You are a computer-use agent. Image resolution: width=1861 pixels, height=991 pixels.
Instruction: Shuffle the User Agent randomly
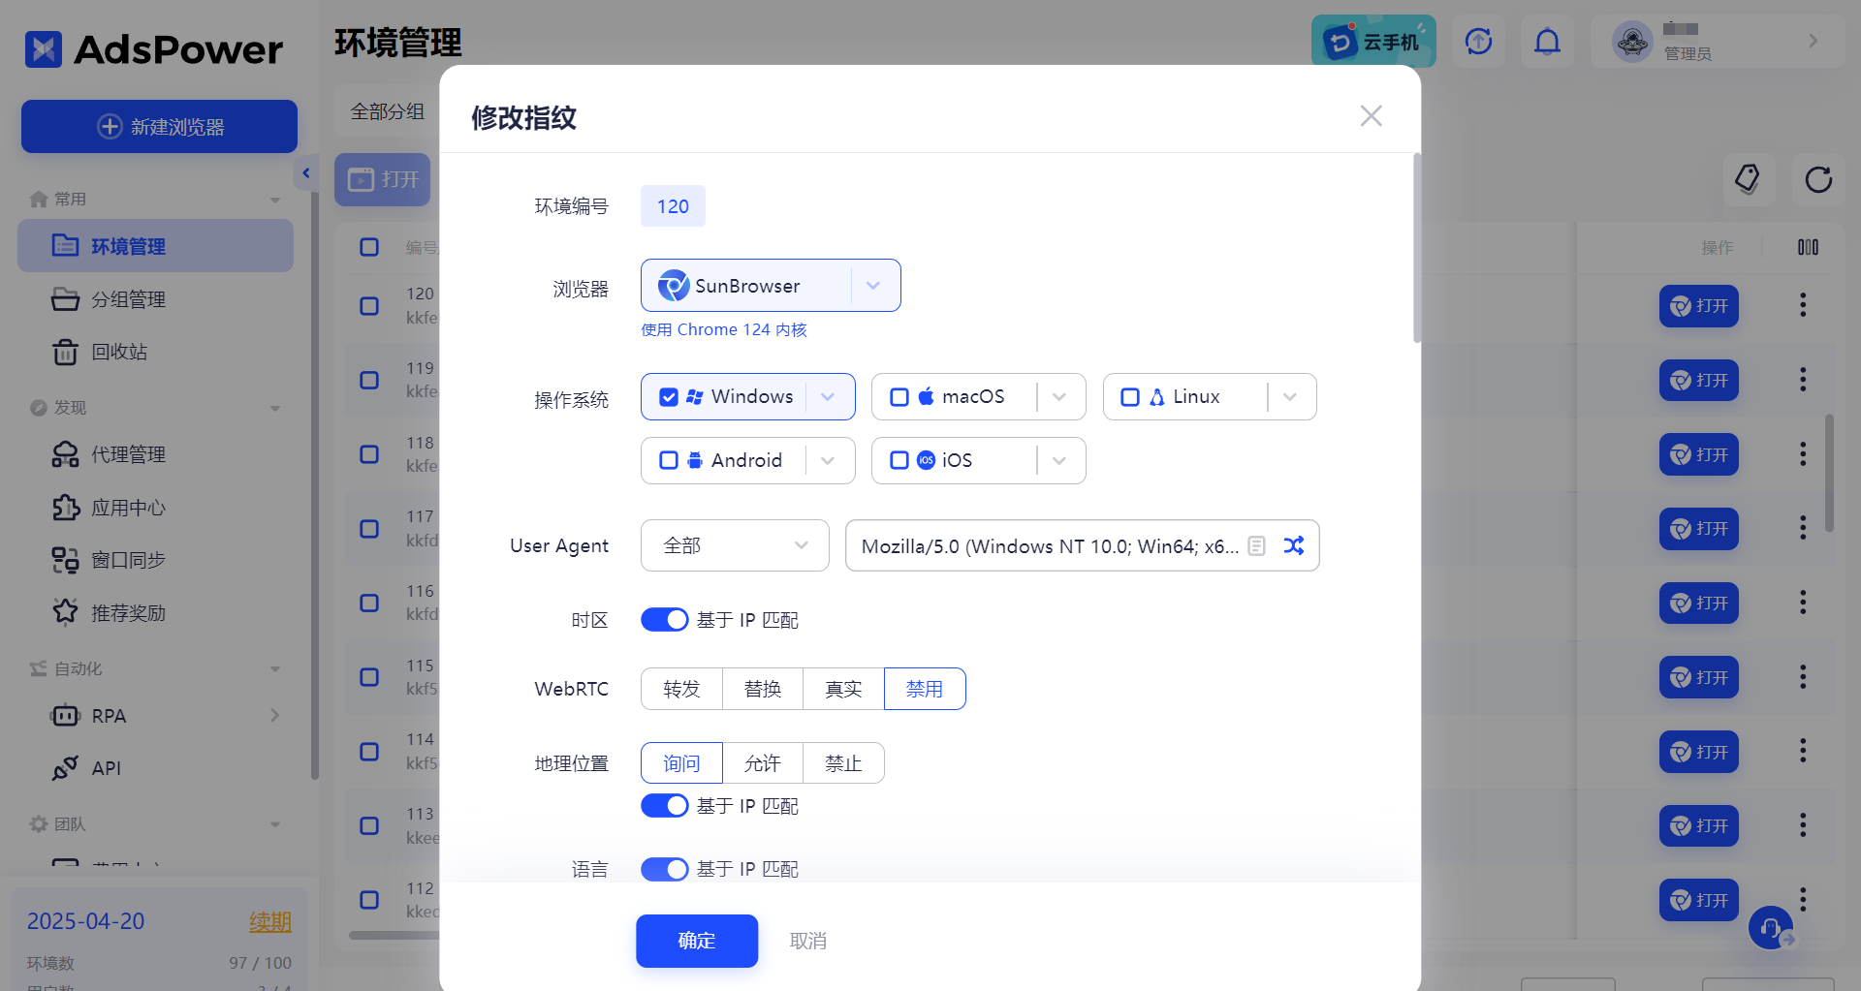point(1293,545)
